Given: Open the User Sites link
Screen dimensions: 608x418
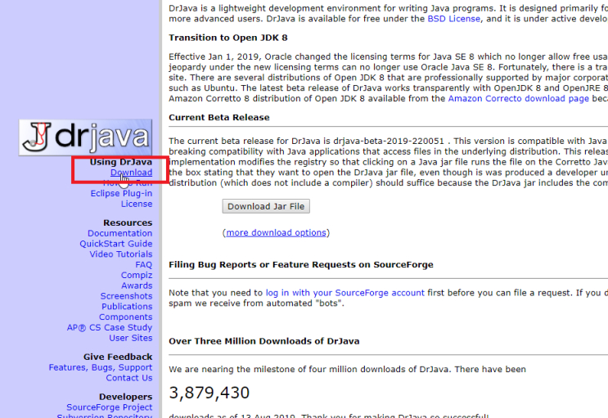Looking at the screenshot, I should click(131, 338).
